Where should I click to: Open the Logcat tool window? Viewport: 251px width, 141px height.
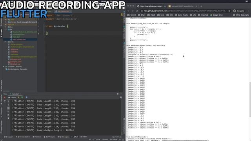pyautogui.click(x=8, y=137)
